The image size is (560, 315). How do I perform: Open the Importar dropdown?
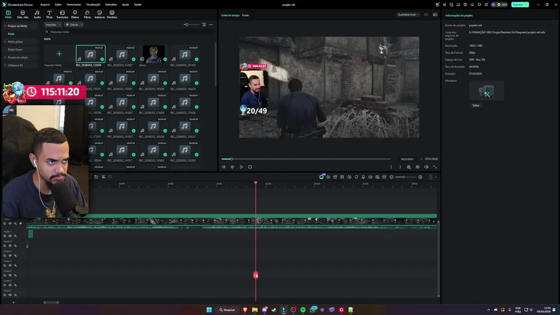(53, 24)
